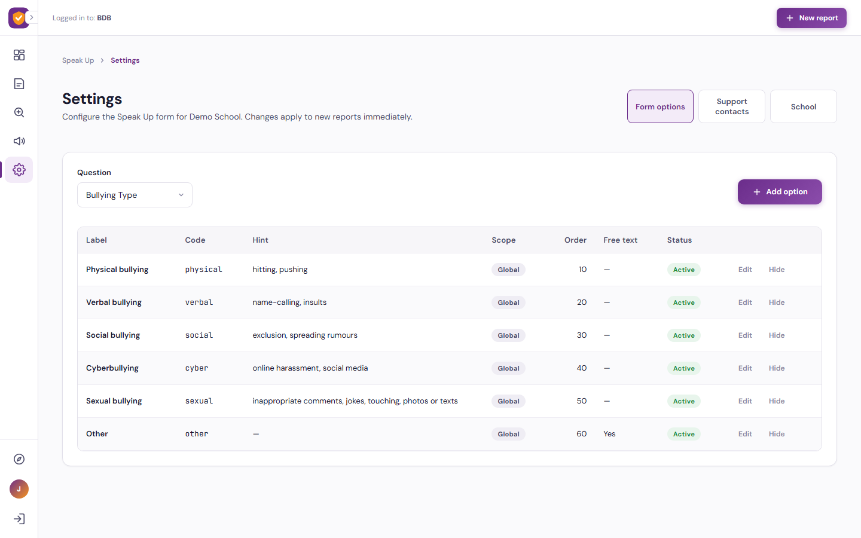Edit the Other option

pos(745,434)
